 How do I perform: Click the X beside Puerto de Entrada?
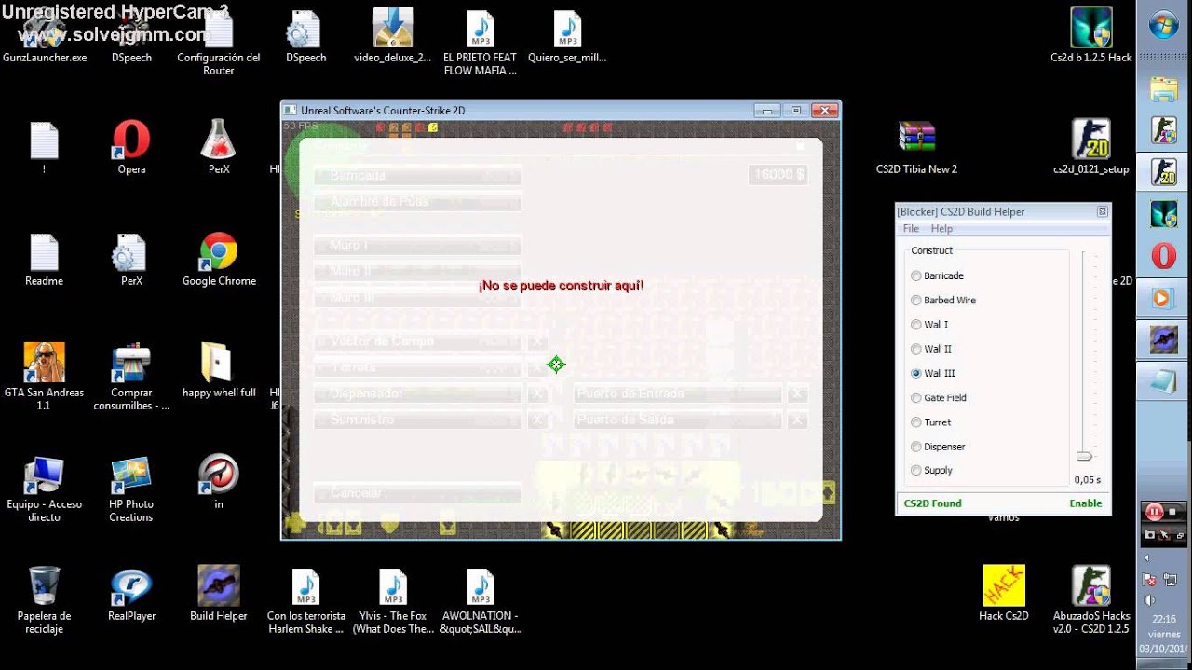[x=796, y=394]
